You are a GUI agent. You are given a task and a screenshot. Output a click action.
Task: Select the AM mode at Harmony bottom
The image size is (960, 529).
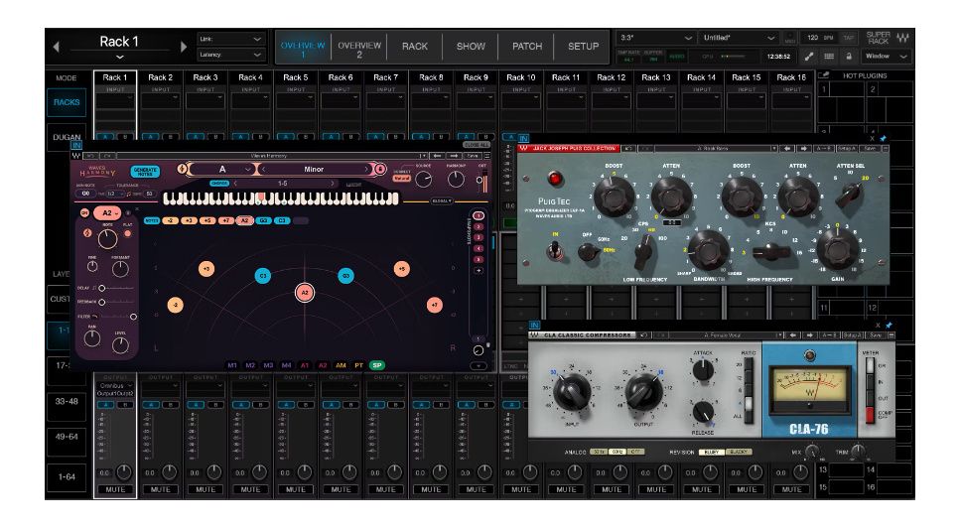point(341,365)
